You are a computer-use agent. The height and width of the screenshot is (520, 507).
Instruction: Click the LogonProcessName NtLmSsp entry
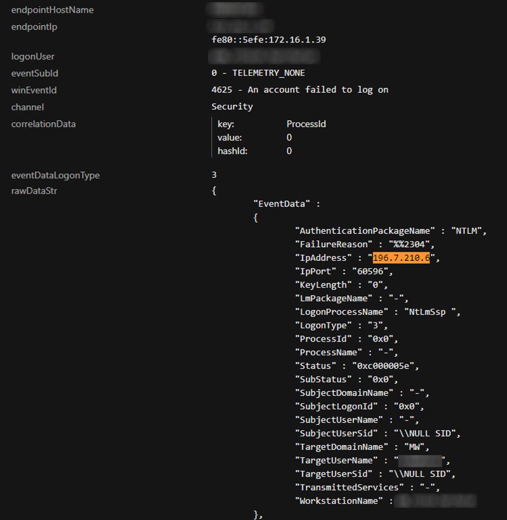[378, 312]
